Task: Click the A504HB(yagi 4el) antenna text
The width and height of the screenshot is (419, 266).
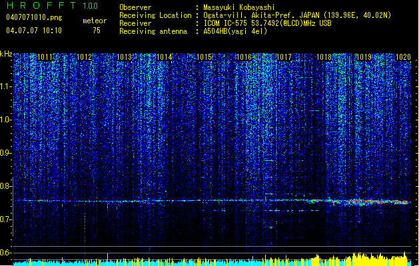Action: pyautogui.click(x=235, y=31)
